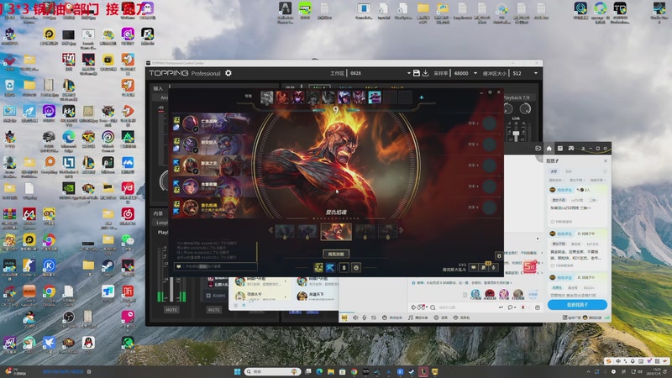This screenshot has height=378, width=672.
Task: Change the first summoner spell slot
Action: tap(318, 267)
